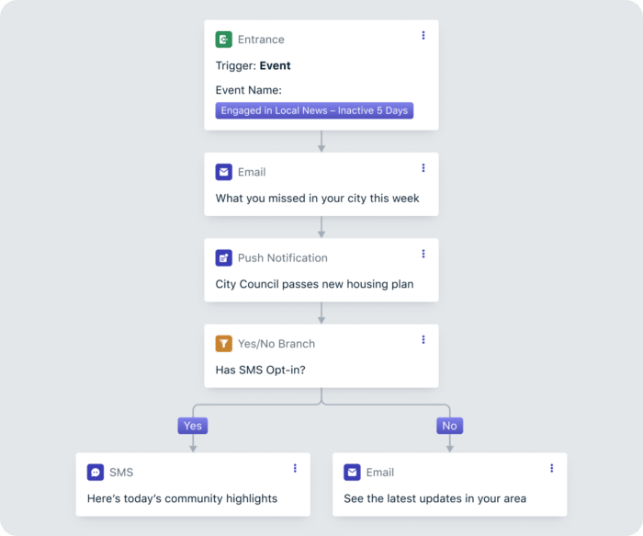Open the SMS card three-dot menu

click(295, 468)
